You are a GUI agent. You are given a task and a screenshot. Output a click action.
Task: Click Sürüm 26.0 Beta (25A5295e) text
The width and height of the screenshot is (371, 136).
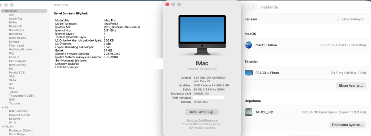tap(343, 45)
